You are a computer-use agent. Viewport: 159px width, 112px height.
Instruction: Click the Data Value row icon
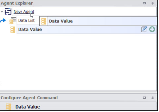pos(13,29)
